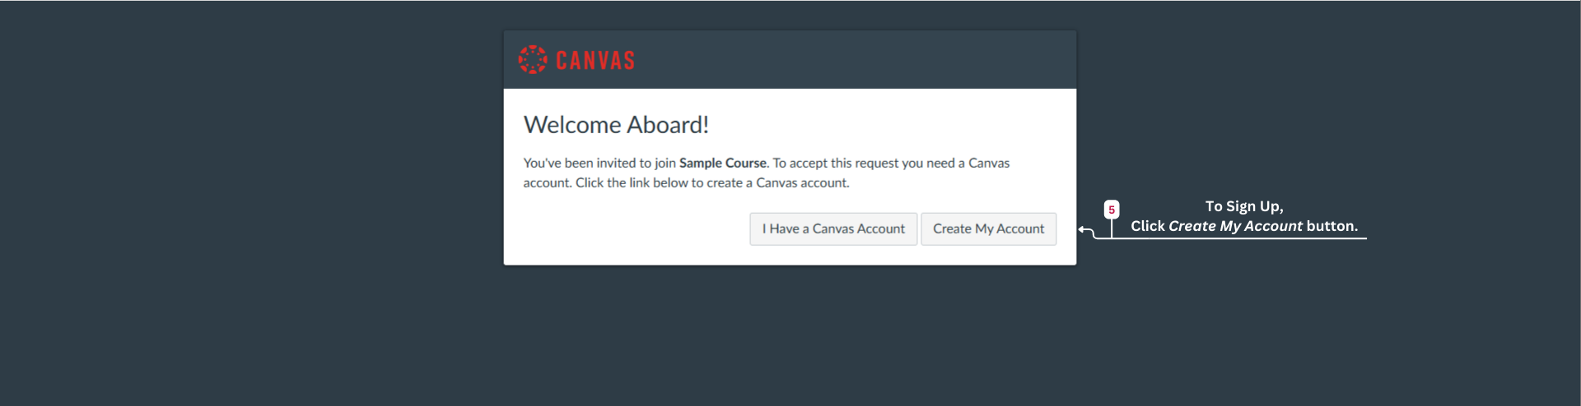Click the word "button." in the annotation

click(1331, 226)
